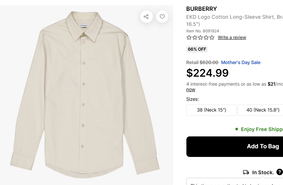
Task: Click the fifth rating star
Action: (x=212, y=37)
